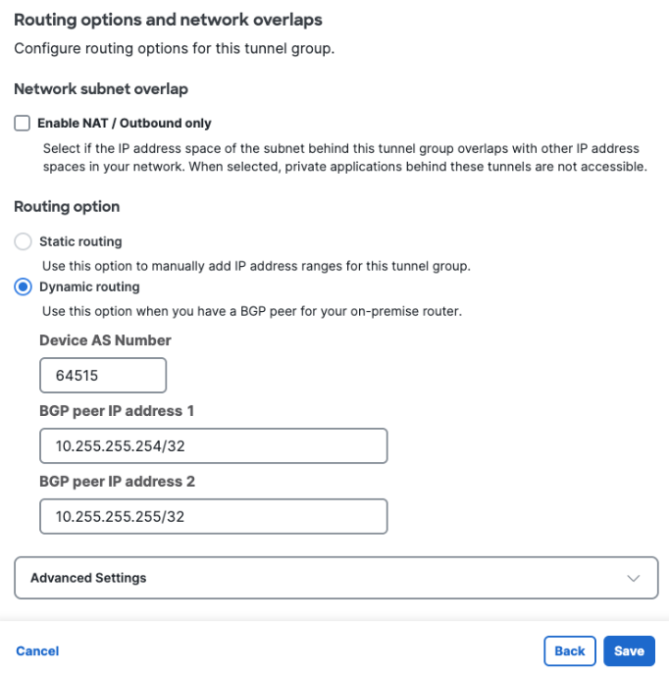Click the 'Routing option' section heading
Image resolution: width=669 pixels, height=674 pixels.
coord(67,207)
